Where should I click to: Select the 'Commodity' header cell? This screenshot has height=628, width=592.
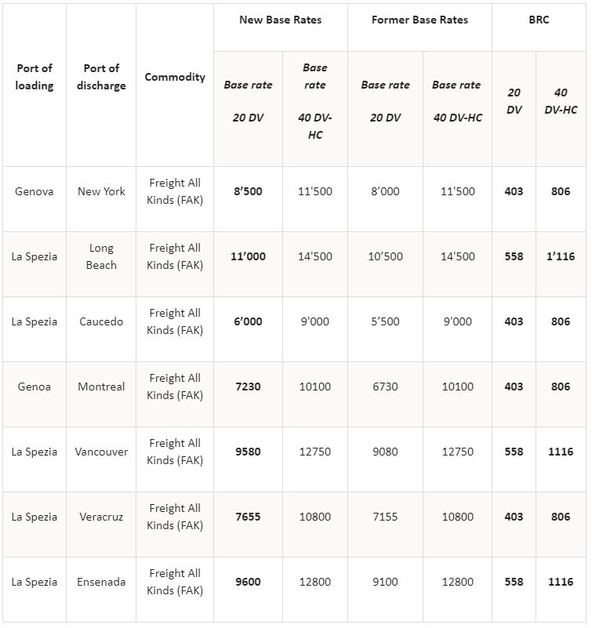175,77
